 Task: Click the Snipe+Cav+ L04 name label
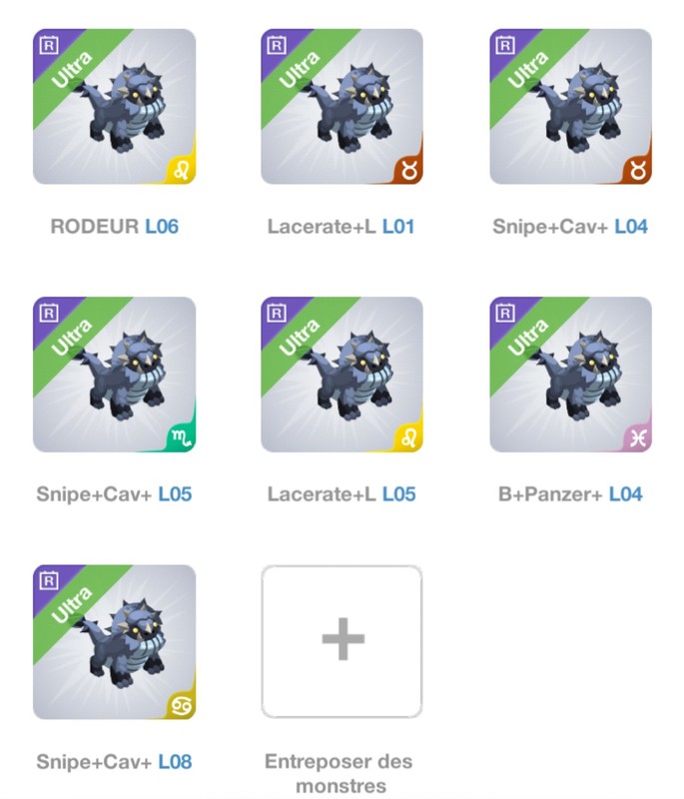point(570,227)
